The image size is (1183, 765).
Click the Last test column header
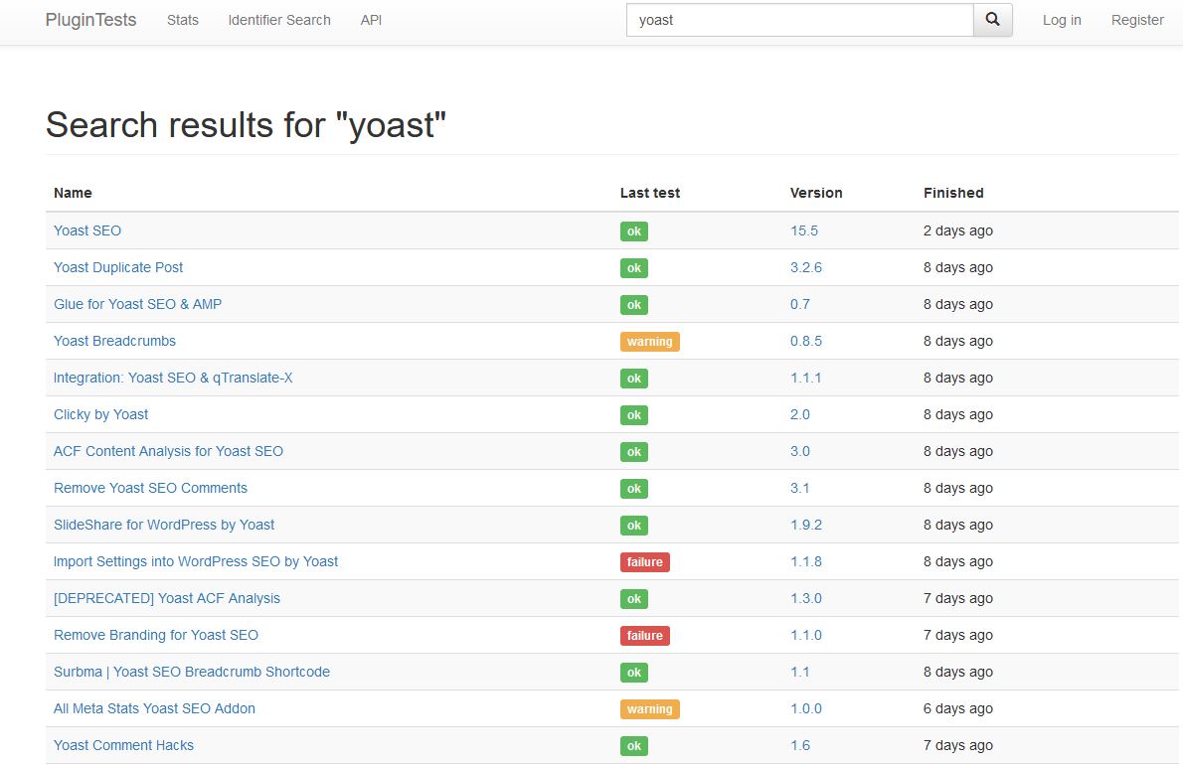click(x=649, y=193)
